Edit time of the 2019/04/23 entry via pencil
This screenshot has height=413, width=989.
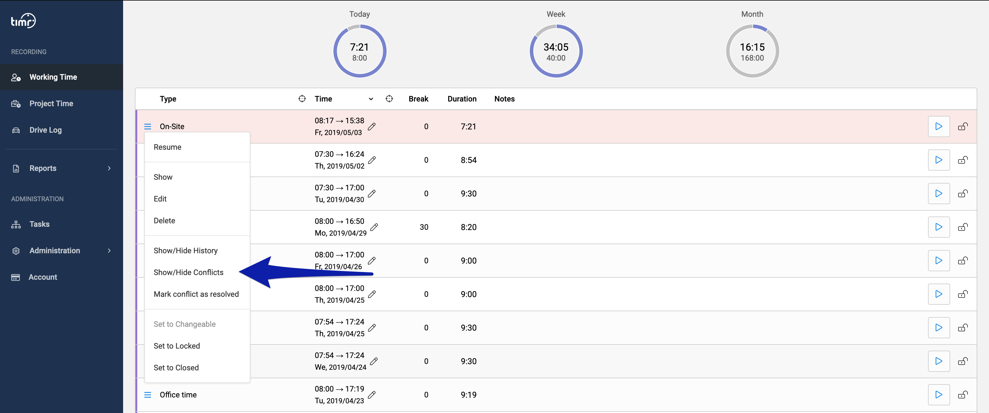coord(372,395)
